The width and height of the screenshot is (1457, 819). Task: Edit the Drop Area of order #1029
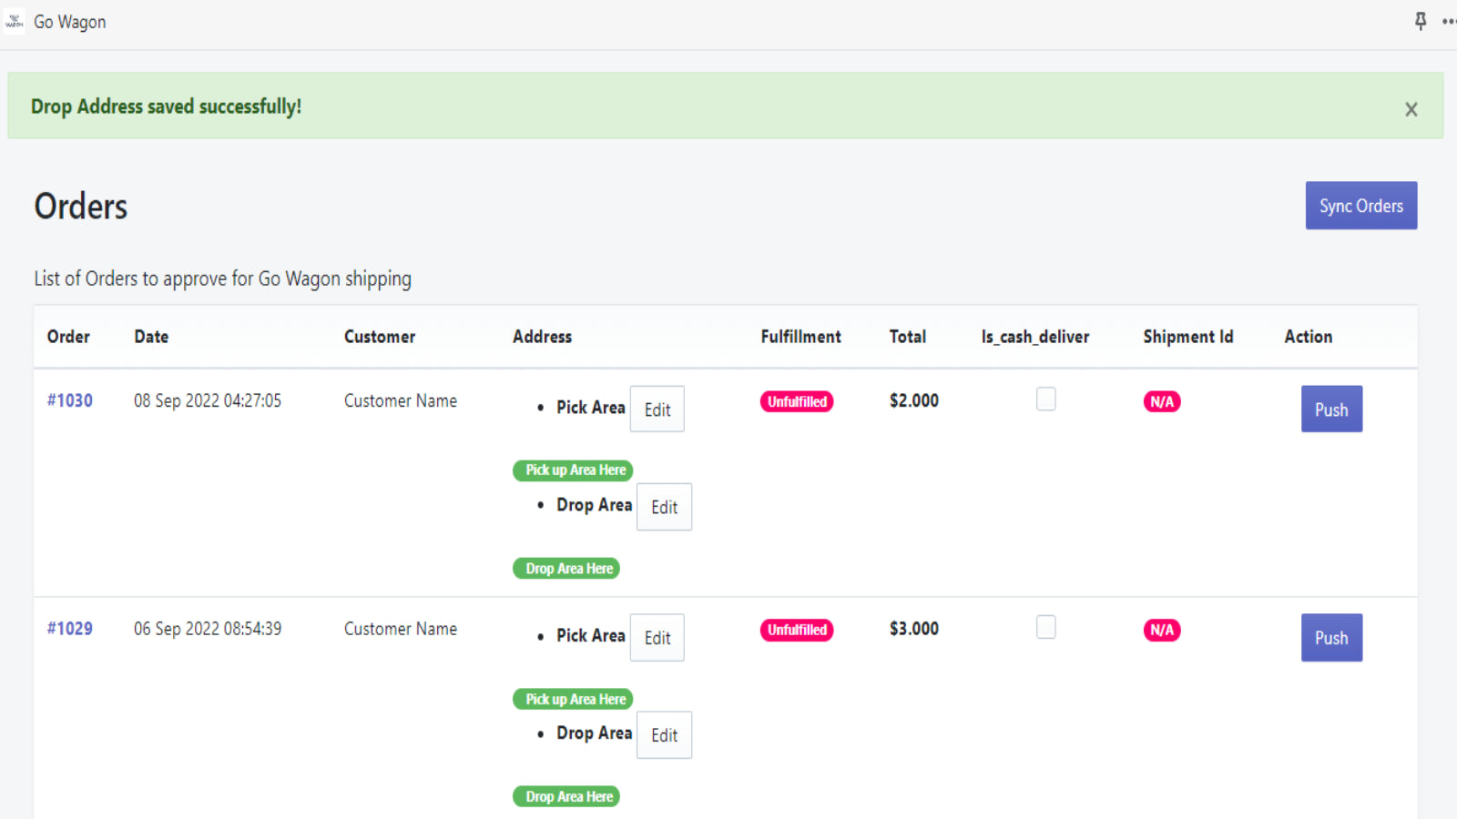click(664, 734)
